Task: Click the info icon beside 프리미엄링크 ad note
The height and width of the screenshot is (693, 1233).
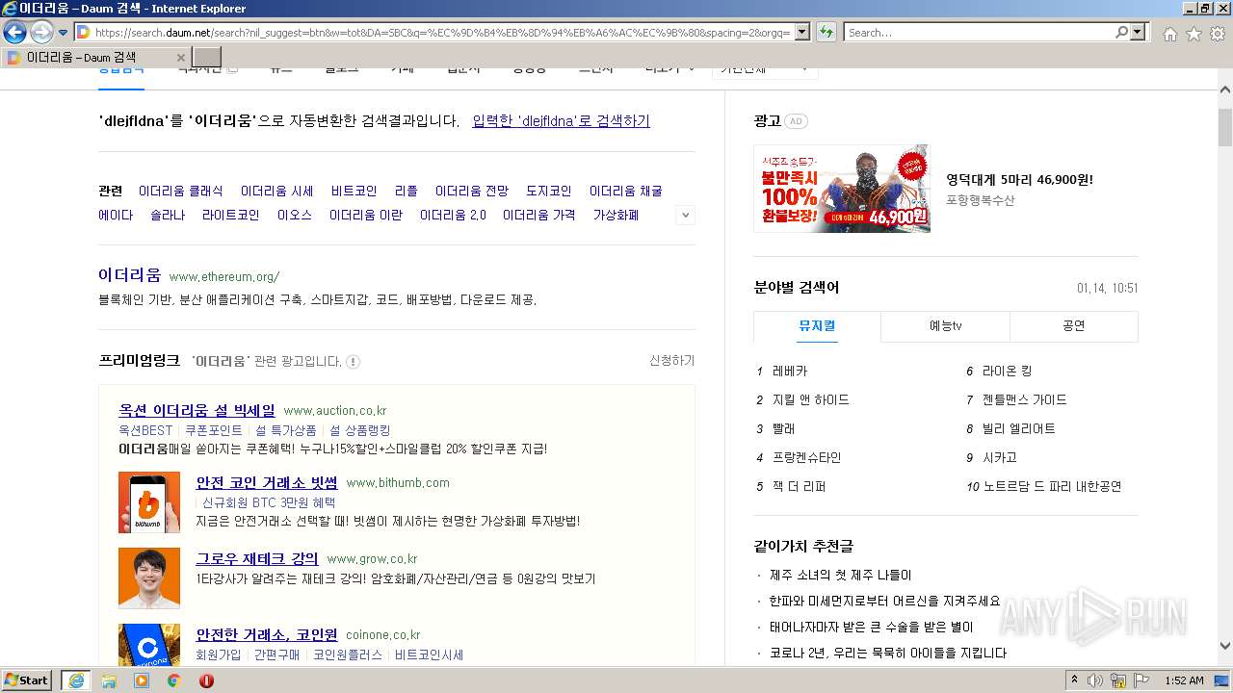Action: tap(353, 362)
